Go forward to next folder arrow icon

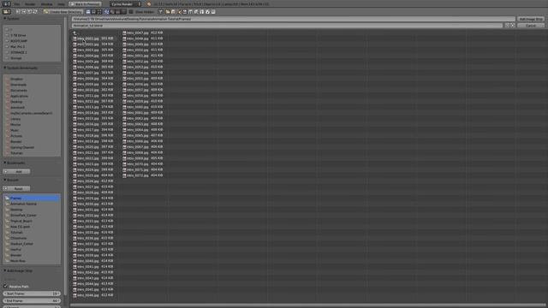[x=23, y=11]
